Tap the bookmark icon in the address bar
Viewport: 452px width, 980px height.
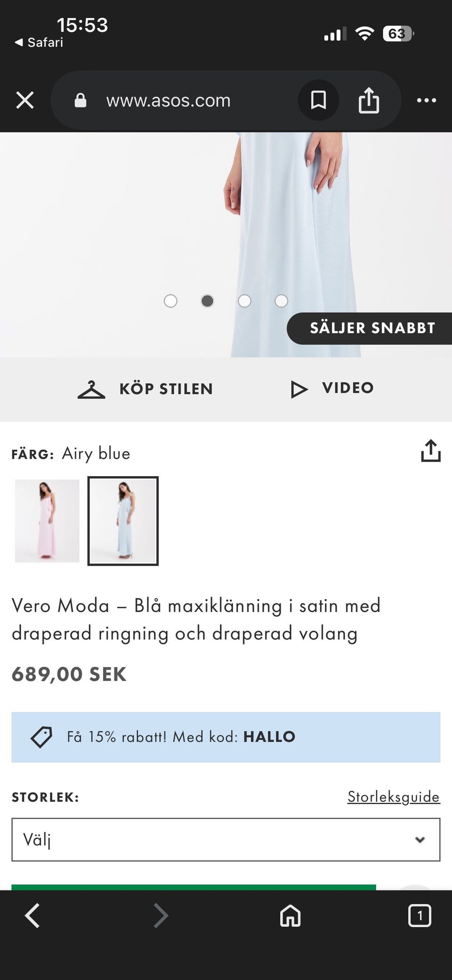click(318, 100)
